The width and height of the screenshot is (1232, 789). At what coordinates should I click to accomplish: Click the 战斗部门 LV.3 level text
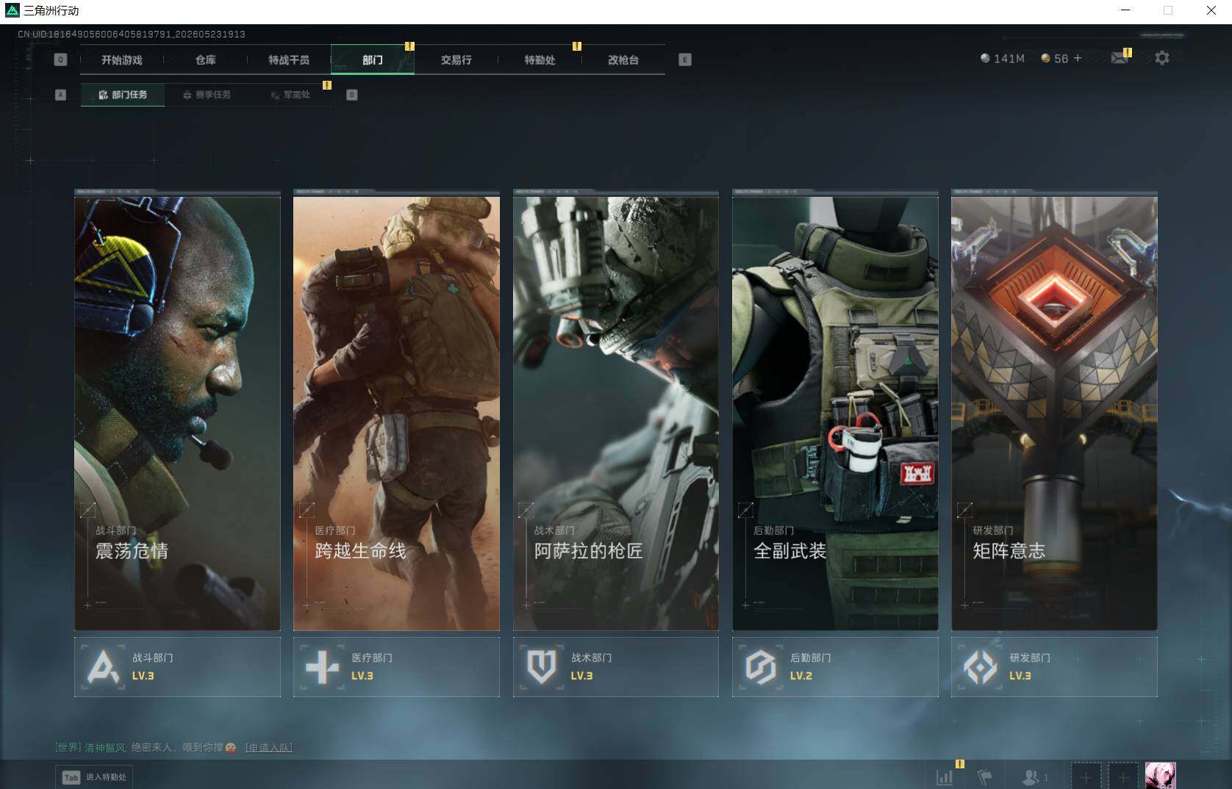tap(143, 676)
